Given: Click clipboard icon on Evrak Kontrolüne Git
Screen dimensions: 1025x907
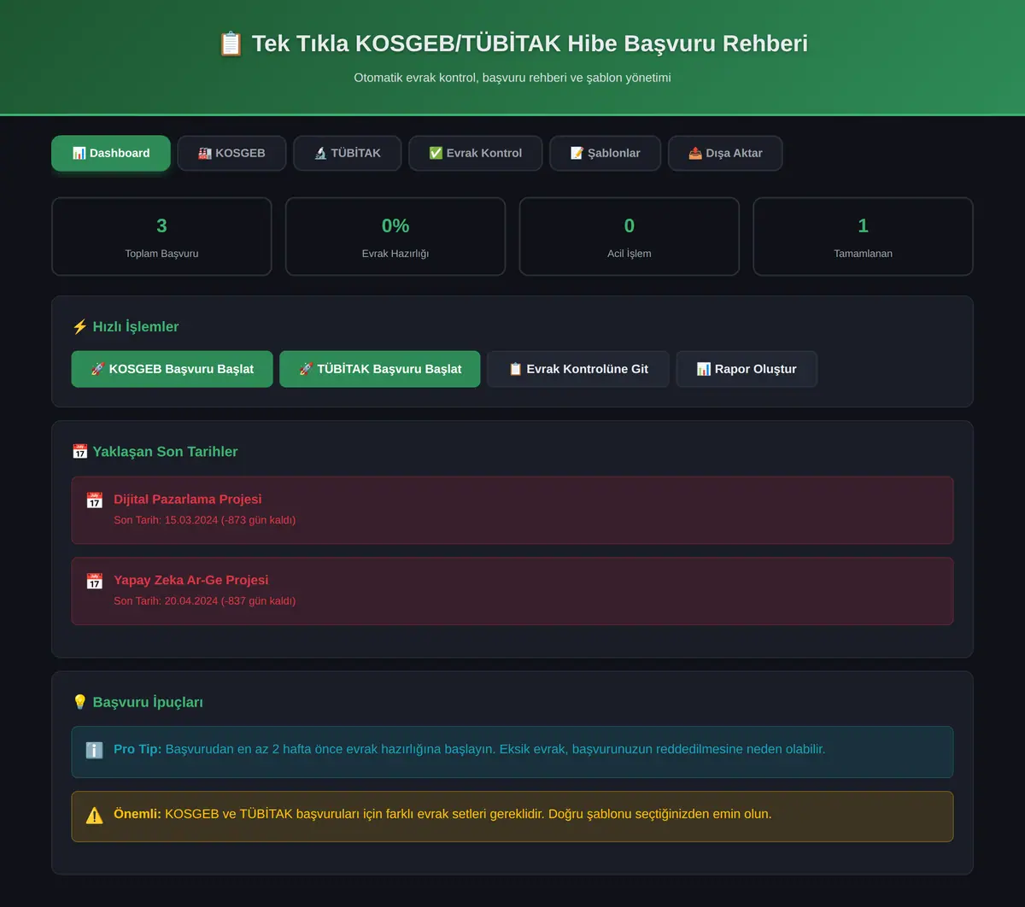Looking at the screenshot, I should click(515, 369).
